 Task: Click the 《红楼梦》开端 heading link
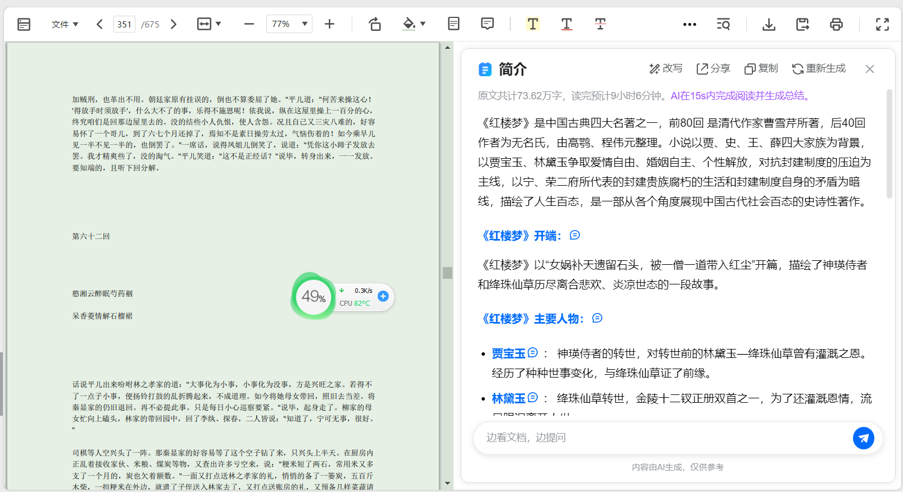click(520, 236)
